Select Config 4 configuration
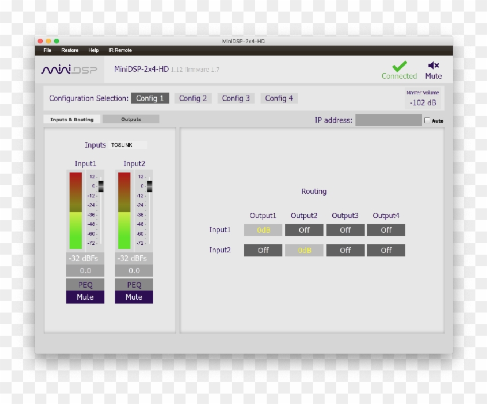 279,98
